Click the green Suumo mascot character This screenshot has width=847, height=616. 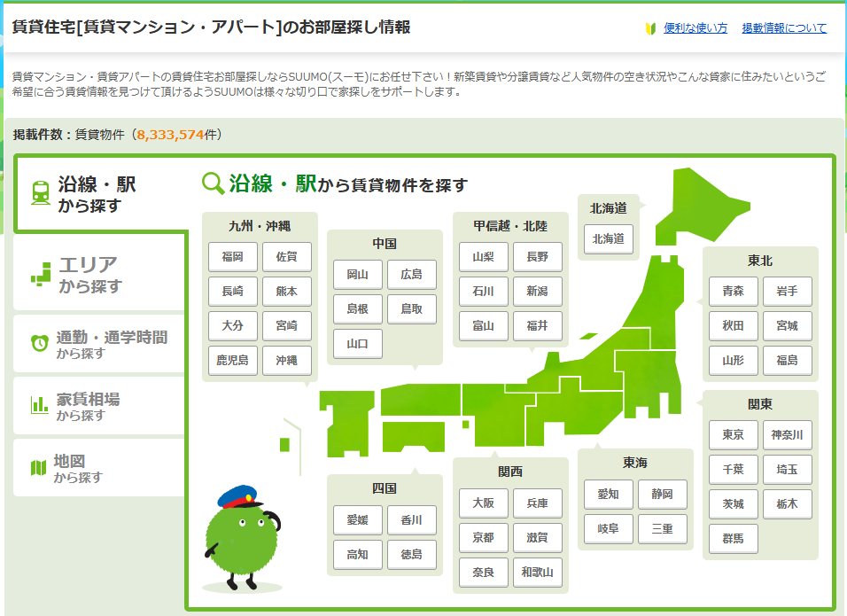242,538
